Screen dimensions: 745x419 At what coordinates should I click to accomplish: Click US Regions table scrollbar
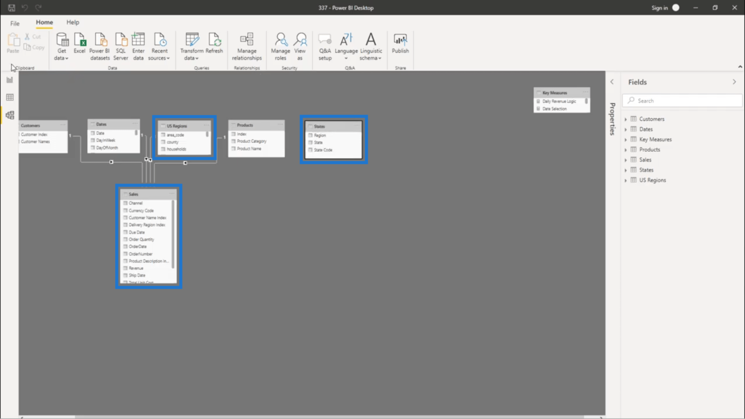[x=207, y=134]
